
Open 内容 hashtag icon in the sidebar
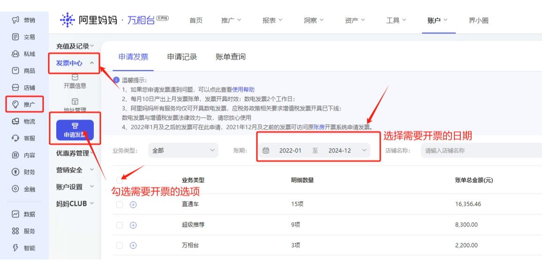point(15,155)
